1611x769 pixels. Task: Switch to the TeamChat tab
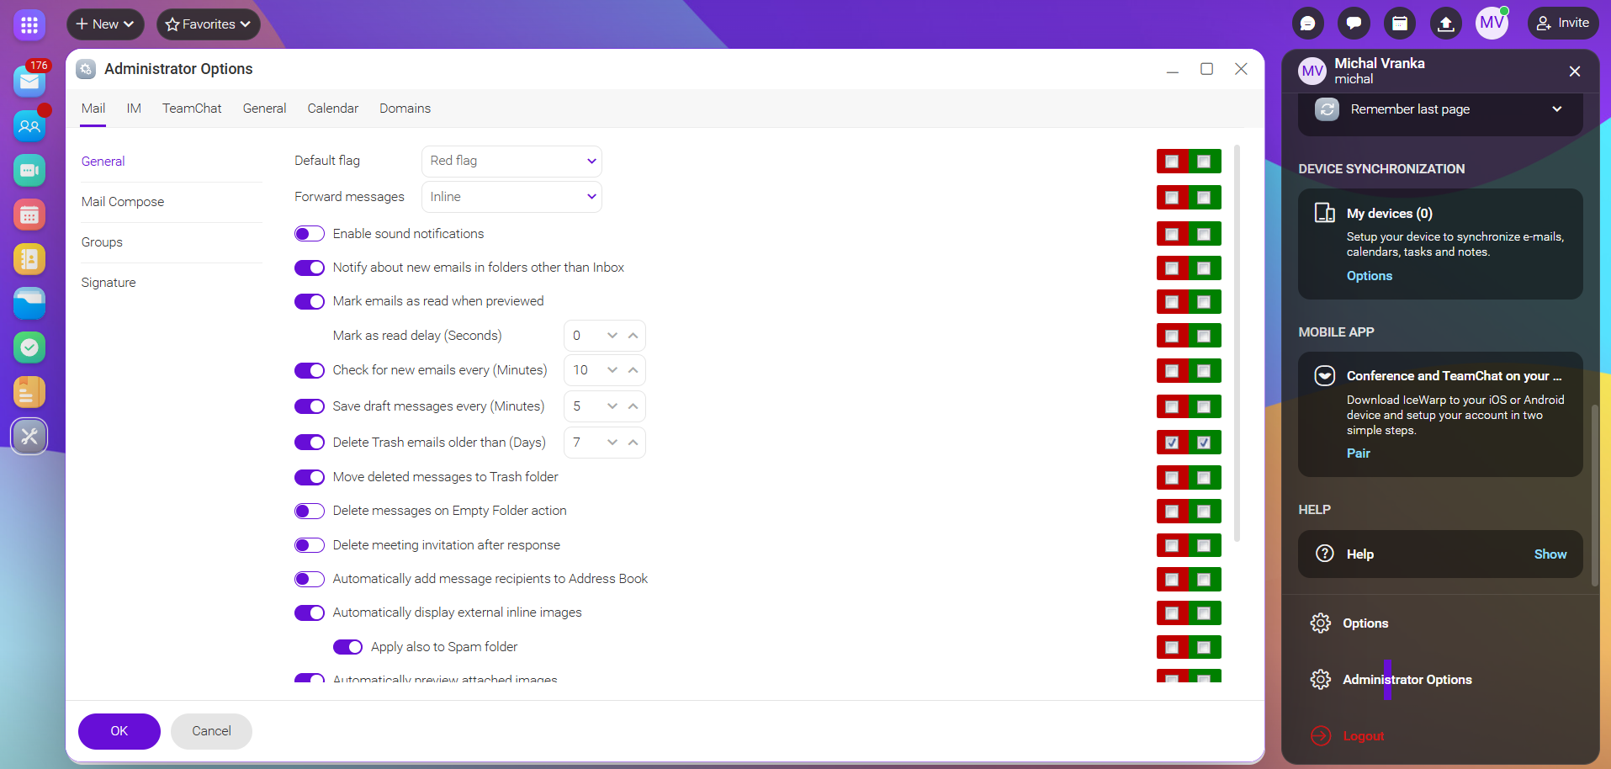192,109
